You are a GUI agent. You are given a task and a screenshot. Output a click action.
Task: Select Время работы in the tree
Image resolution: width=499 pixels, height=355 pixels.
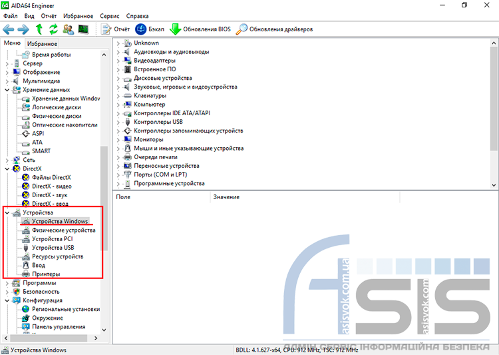(x=51, y=55)
